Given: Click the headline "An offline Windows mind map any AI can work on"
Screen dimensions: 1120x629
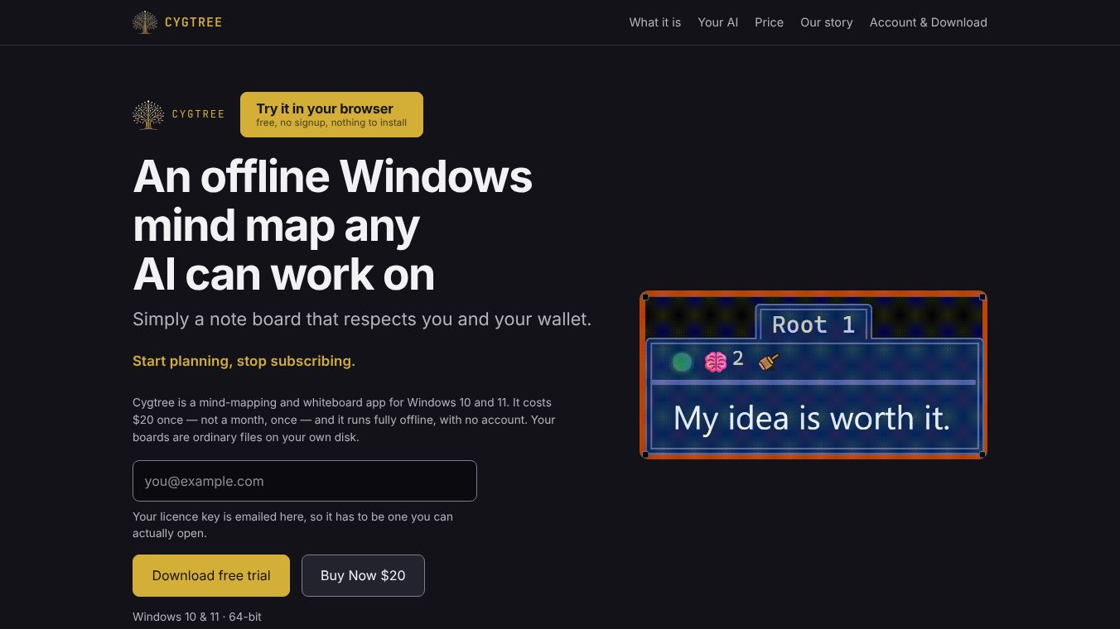Looking at the screenshot, I should pyautogui.click(x=333, y=225).
